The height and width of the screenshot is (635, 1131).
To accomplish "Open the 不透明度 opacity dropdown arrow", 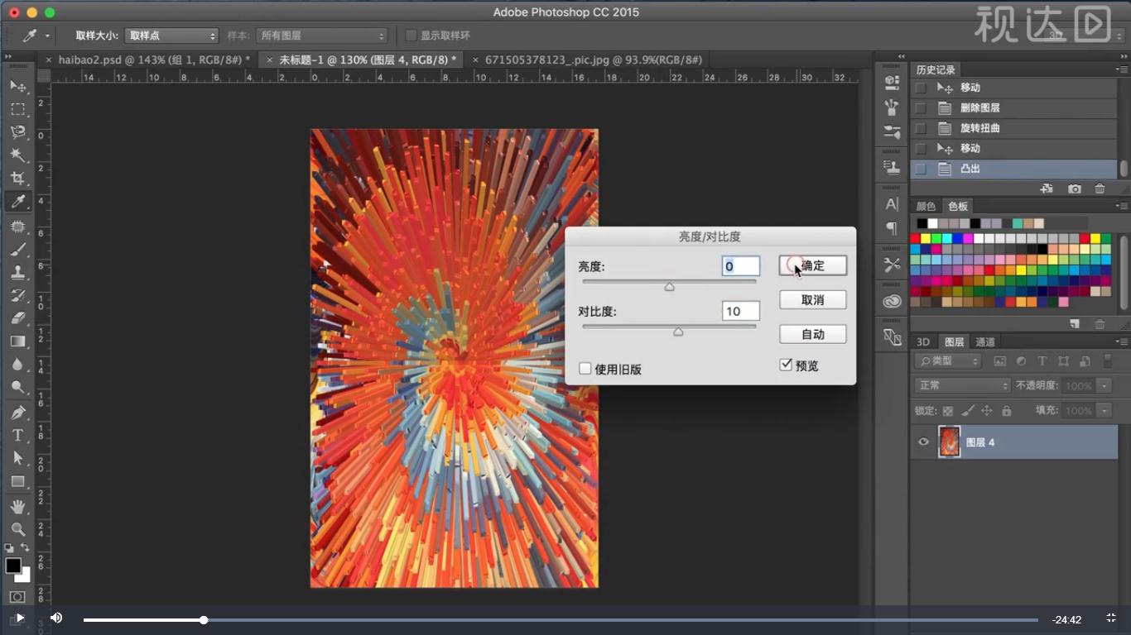I will click(1104, 385).
